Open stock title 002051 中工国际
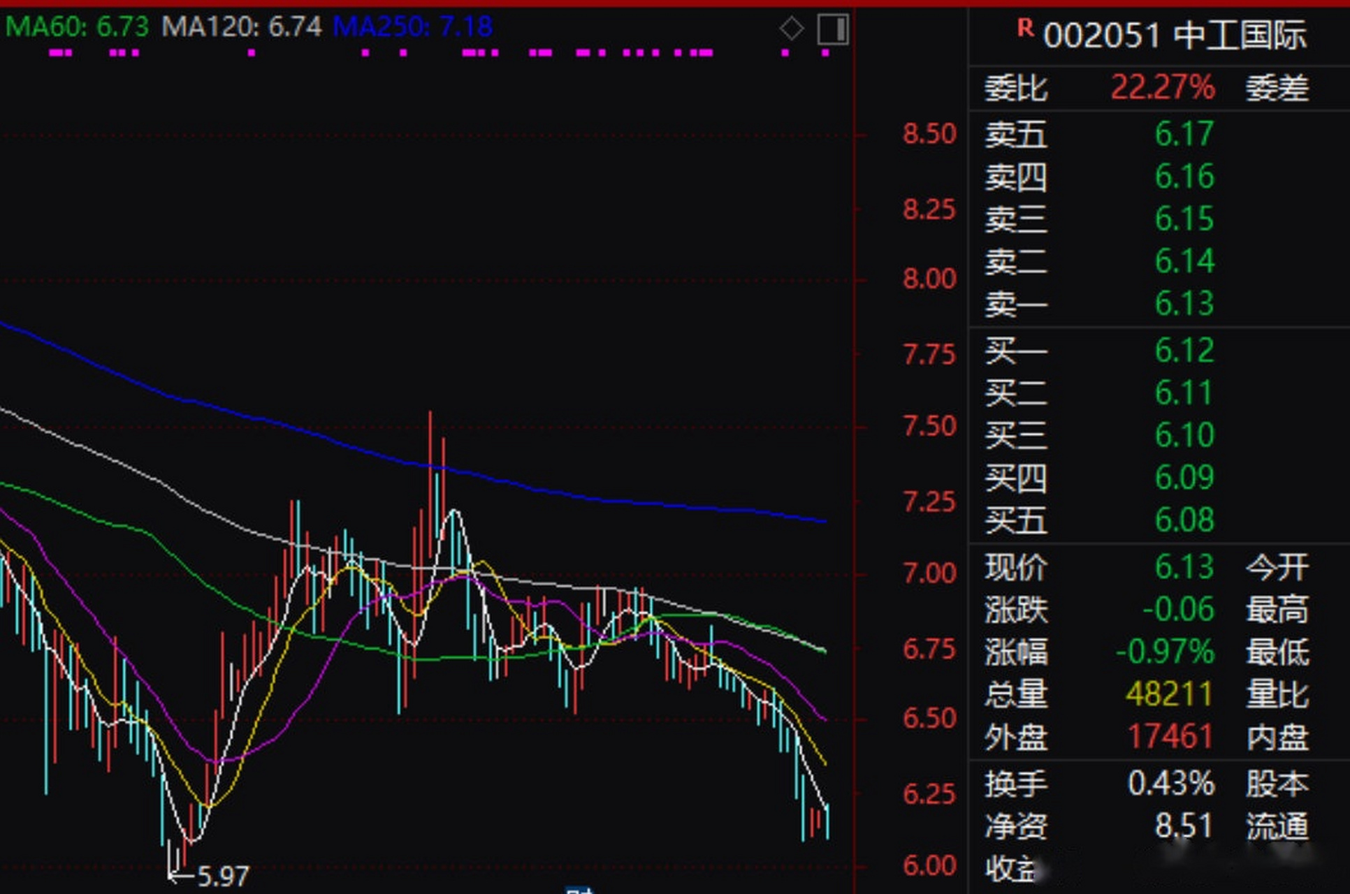This screenshot has width=1350, height=894. coord(1175,35)
